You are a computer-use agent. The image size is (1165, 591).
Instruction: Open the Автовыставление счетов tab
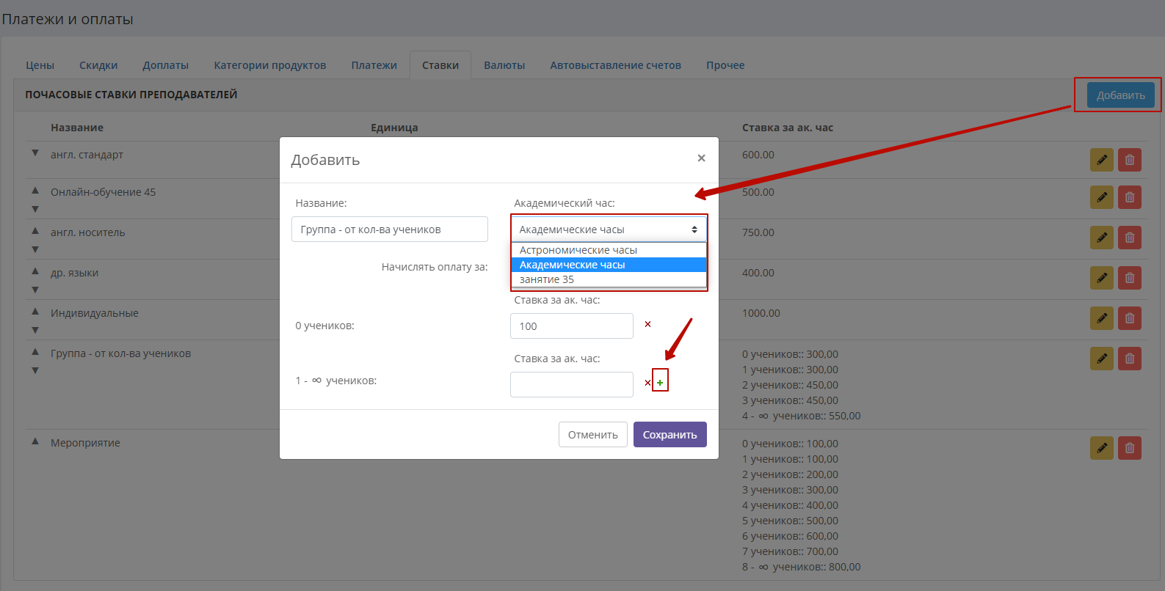pos(616,65)
